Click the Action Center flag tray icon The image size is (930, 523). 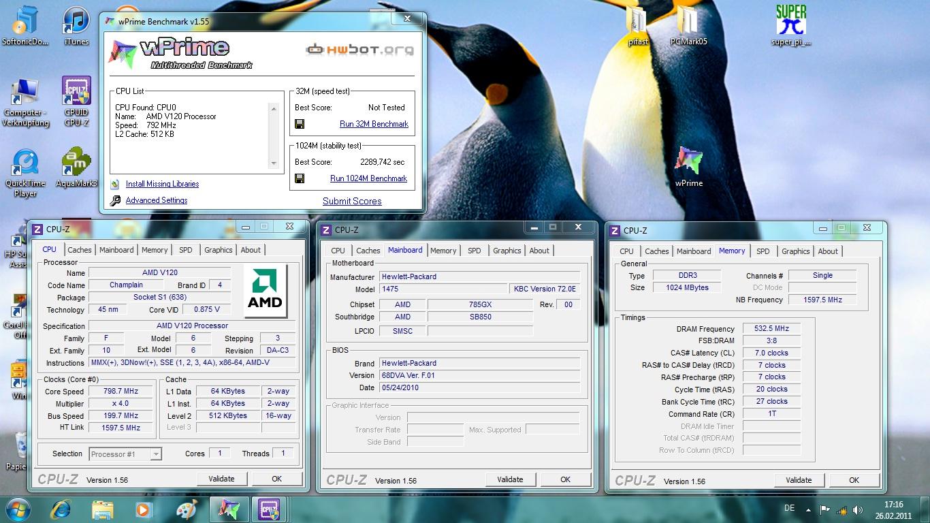[824, 509]
